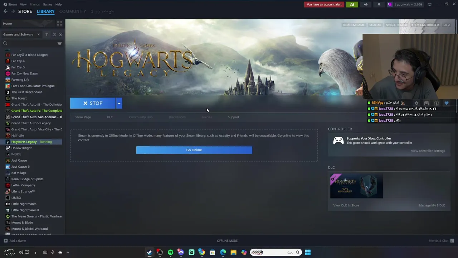
Task: Open the account alert notice
Action: tap(324, 4)
